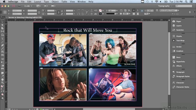
Task: Open the Character Styles panel icon
Action: click(x=174, y=87)
